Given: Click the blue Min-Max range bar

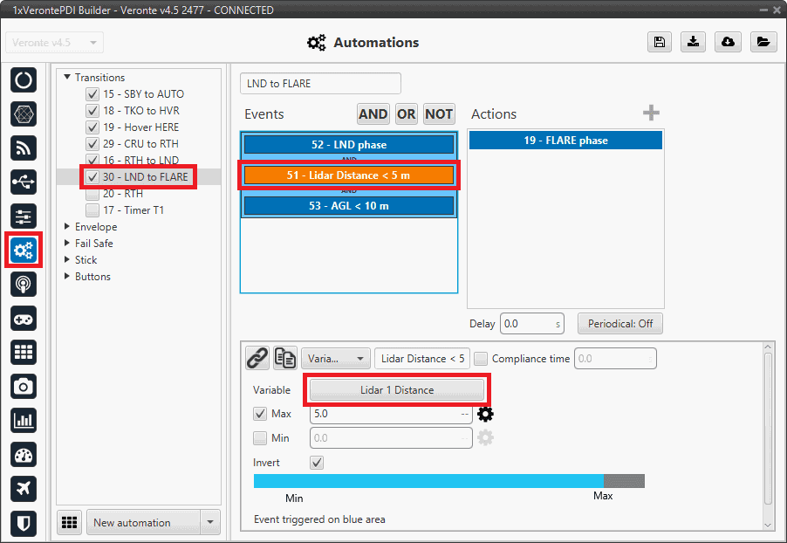Looking at the screenshot, I should [428, 481].
